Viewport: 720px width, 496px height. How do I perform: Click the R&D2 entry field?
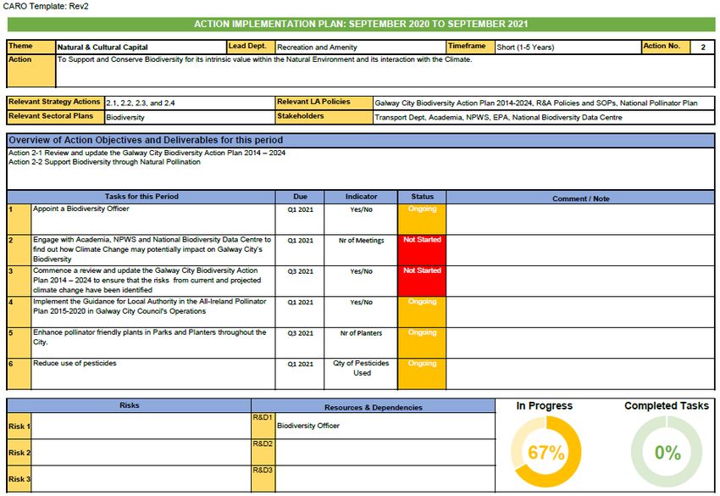[x=385, y=452]
